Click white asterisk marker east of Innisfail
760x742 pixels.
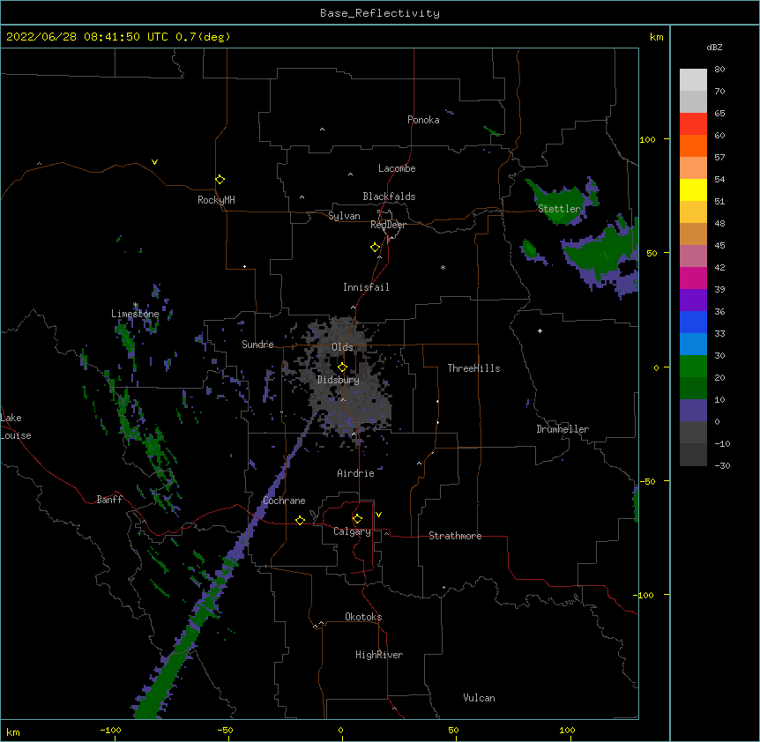(443, 267)
